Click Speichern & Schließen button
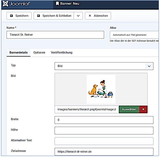The image size is (161, 157). click(54, 16)
